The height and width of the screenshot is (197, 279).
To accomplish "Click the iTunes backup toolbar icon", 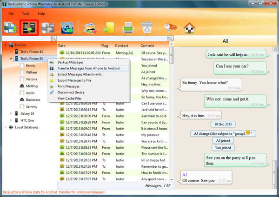I will click(x=66, y=28).
